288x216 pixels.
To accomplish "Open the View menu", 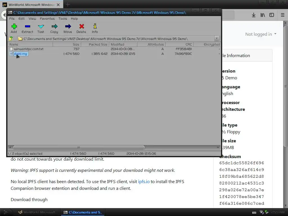I will (32, 19).
